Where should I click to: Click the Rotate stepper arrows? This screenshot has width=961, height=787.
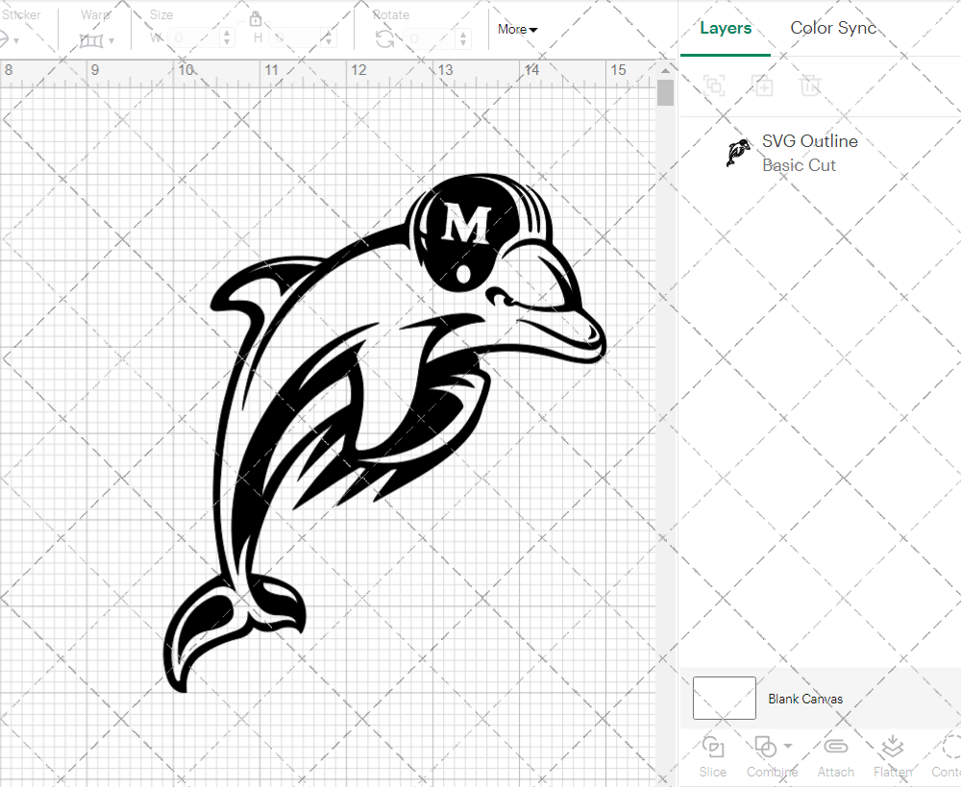coord(463,38)
